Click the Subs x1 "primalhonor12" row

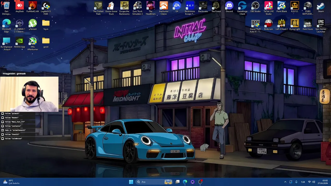pos(17,130)
